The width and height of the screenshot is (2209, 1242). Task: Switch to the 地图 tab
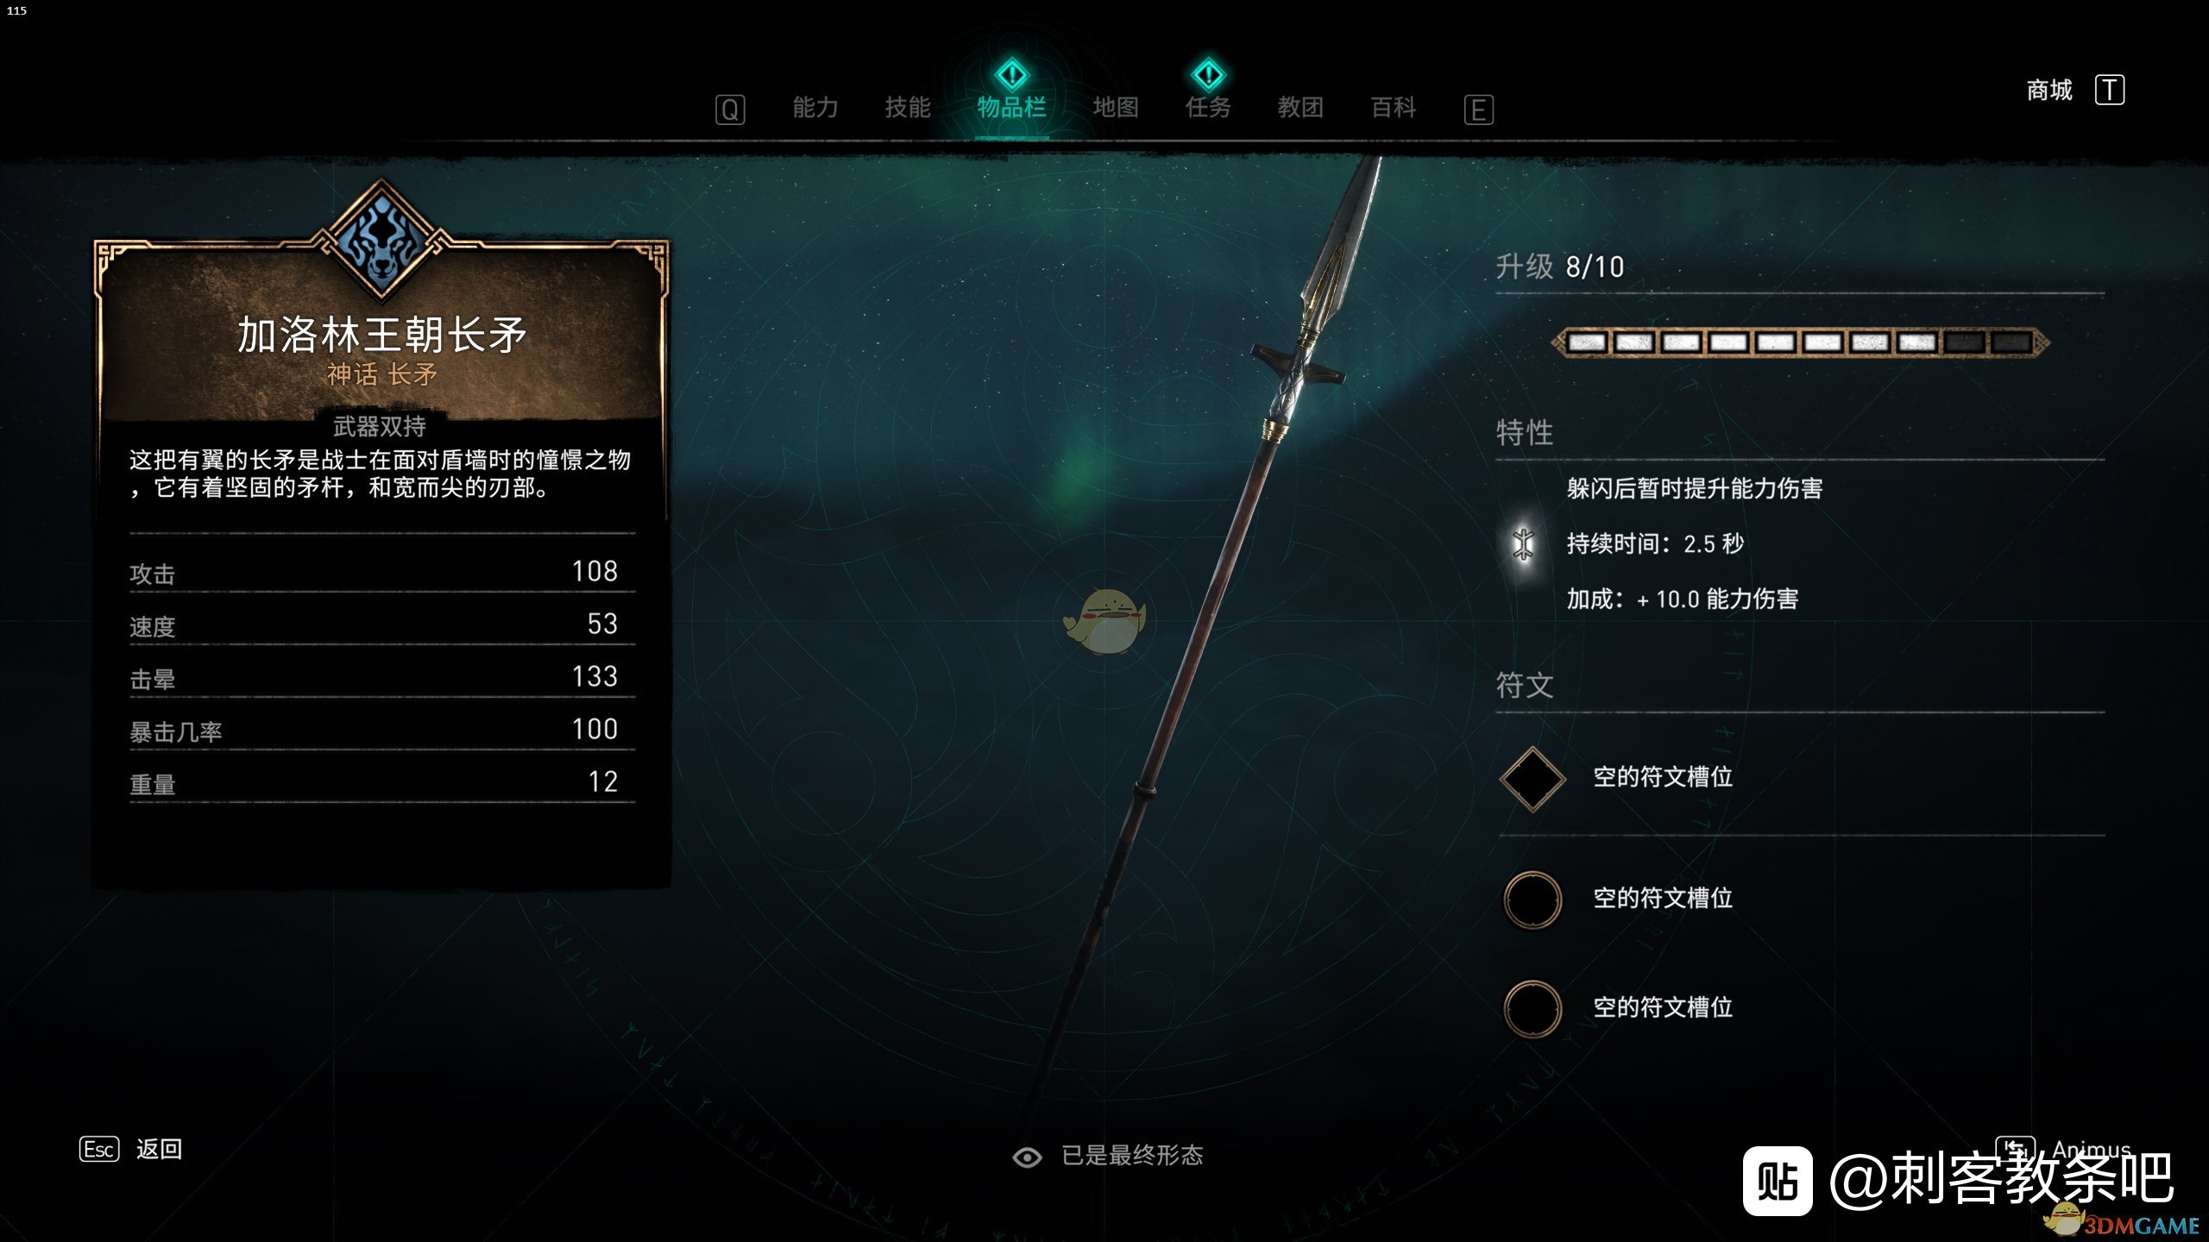pyautogui.click(x=1116, y=108)
